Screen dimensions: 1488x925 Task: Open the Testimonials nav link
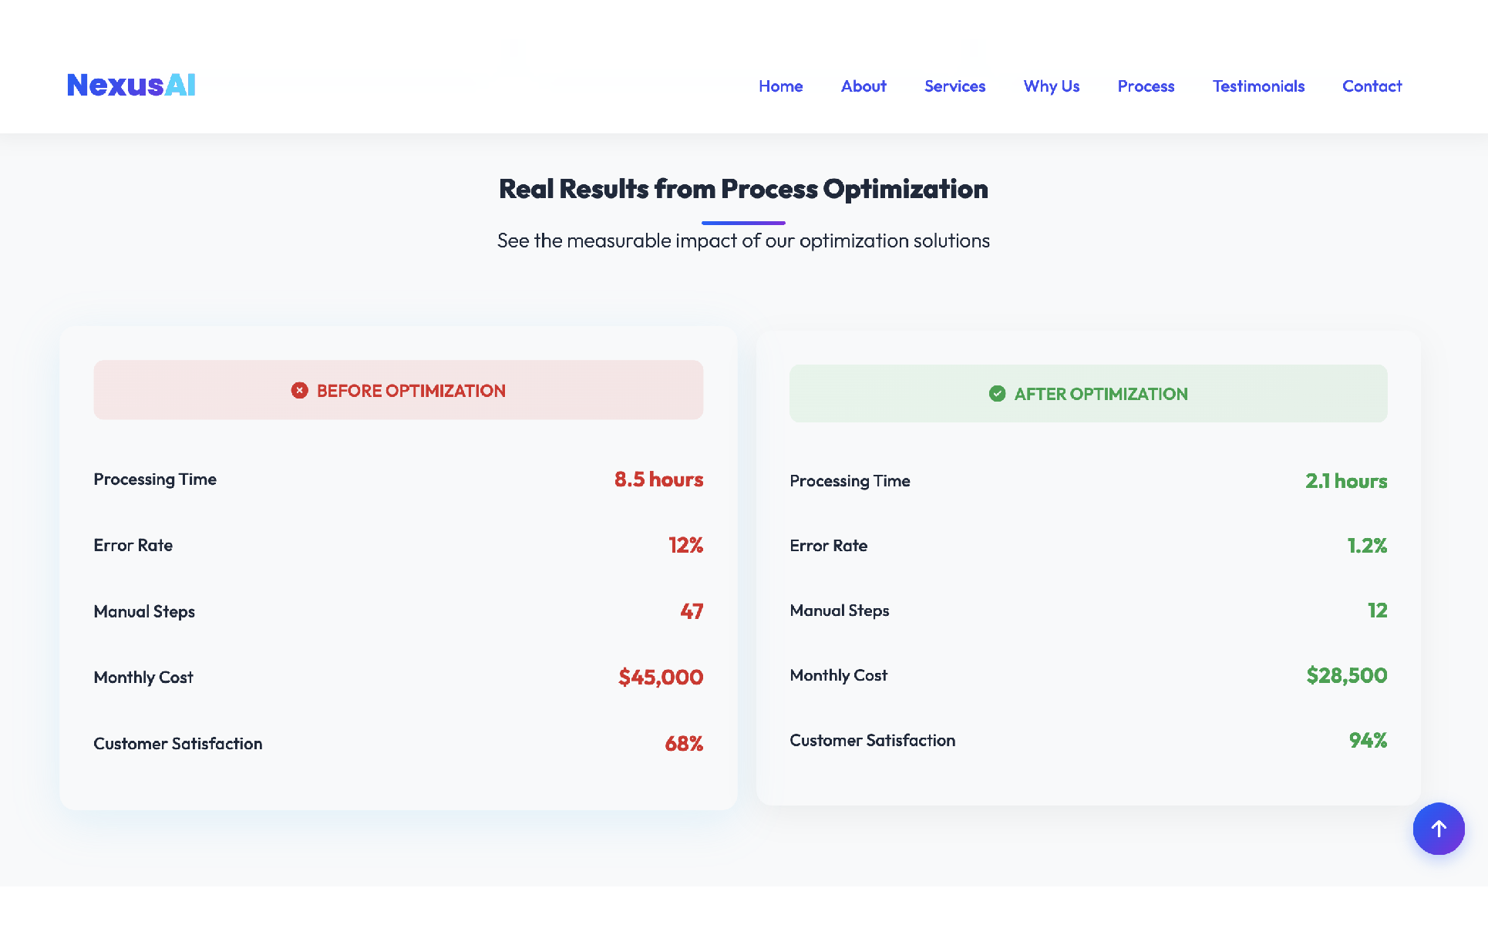(1257, 86)
